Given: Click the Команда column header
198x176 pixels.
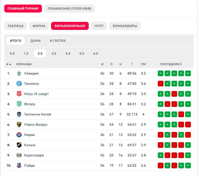Looking at the screenshot, I should click(x=24, y=64).
